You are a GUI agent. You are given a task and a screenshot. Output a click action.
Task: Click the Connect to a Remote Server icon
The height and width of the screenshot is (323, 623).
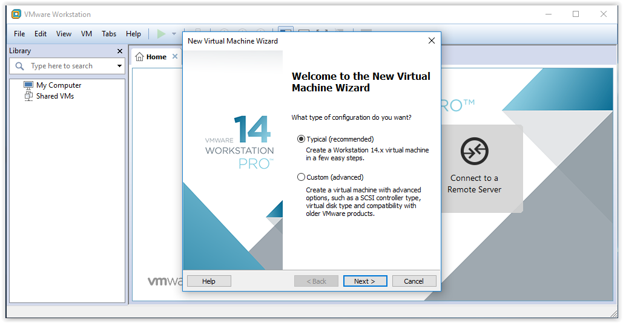pos(475,151)
